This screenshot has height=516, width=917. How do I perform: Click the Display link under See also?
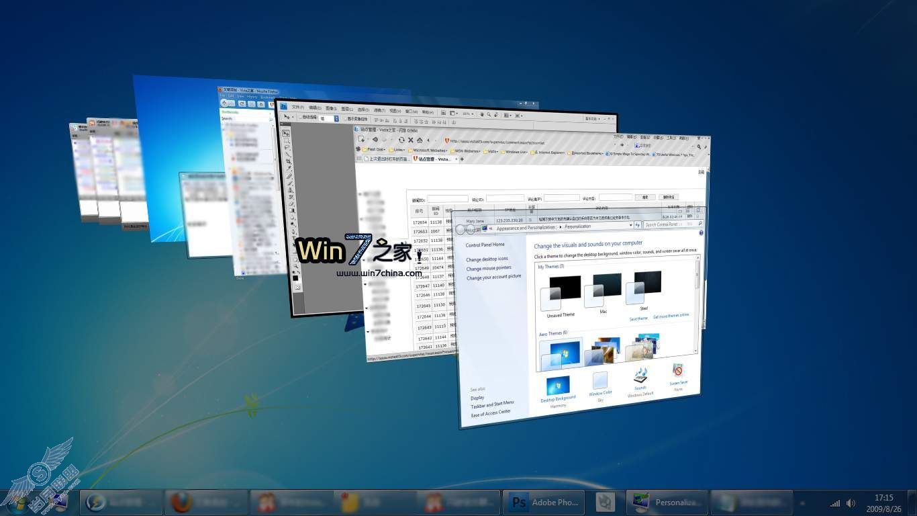click(x=477, y=397)
